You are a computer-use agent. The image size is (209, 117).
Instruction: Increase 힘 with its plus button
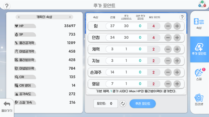click(177, 26)
